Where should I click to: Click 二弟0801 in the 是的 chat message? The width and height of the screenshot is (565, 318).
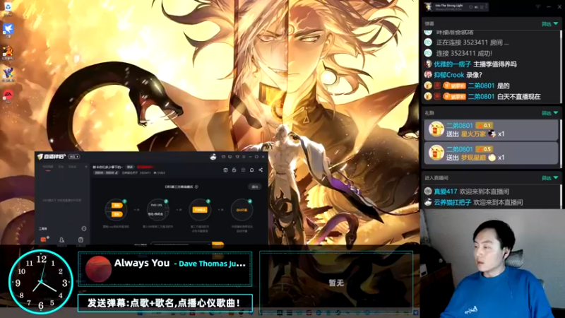[481, 86]
